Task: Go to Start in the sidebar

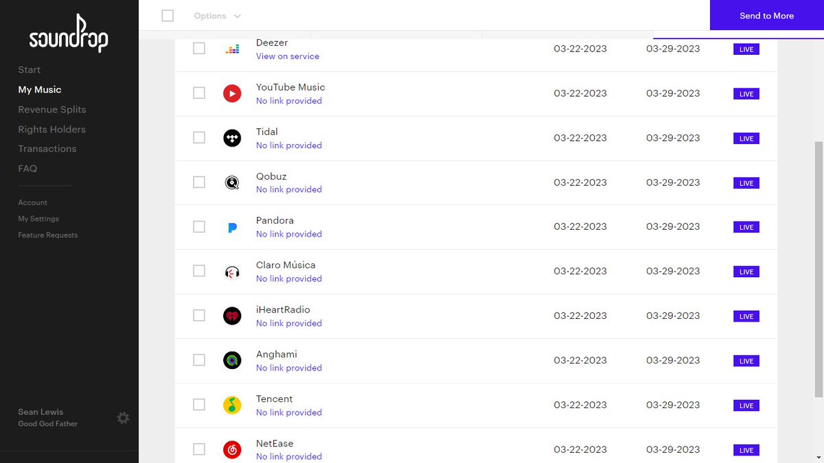Action: 30,70
